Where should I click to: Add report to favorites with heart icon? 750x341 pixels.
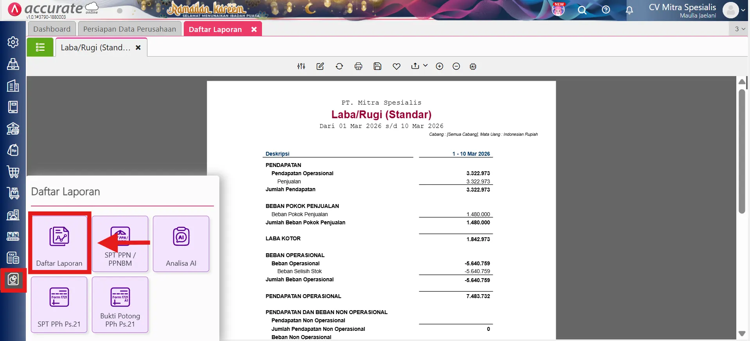click(397, 66)
